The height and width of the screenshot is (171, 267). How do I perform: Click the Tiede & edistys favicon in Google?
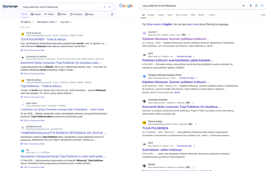click(144, 123)
